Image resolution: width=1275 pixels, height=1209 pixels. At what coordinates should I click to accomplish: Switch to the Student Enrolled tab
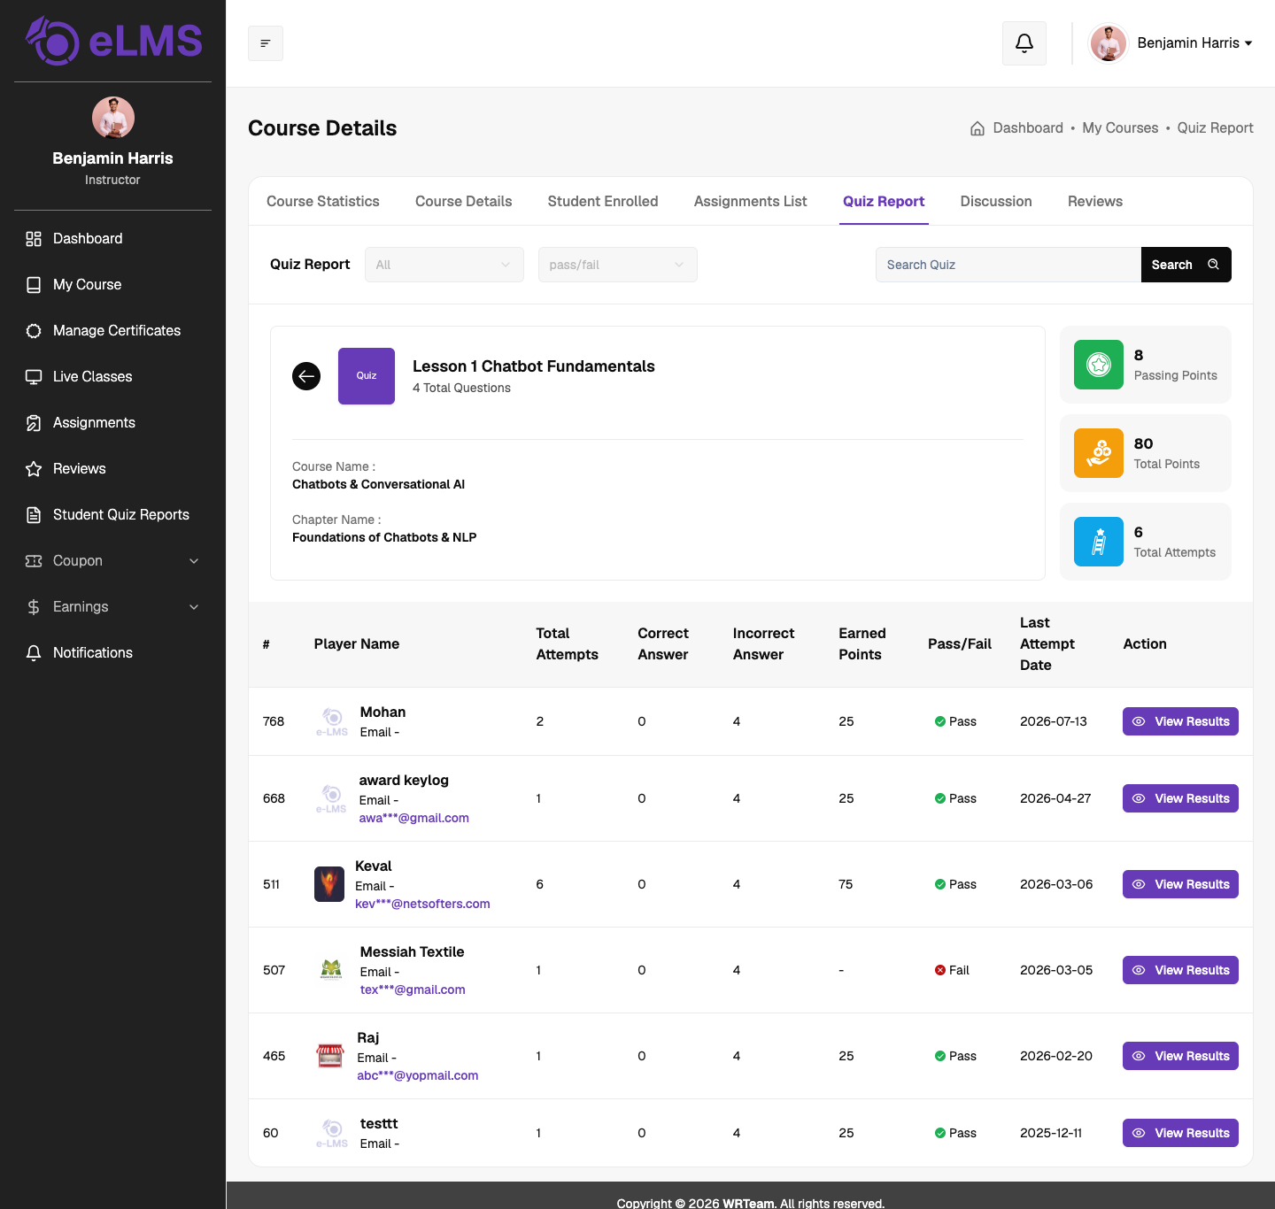[603, 202]
